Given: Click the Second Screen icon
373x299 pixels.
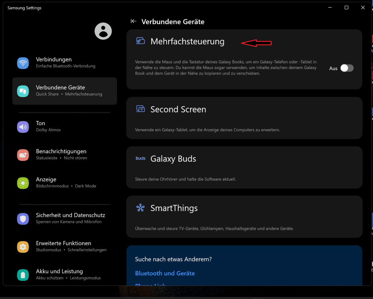Looking at the screenshot, I should coord(140,109).
